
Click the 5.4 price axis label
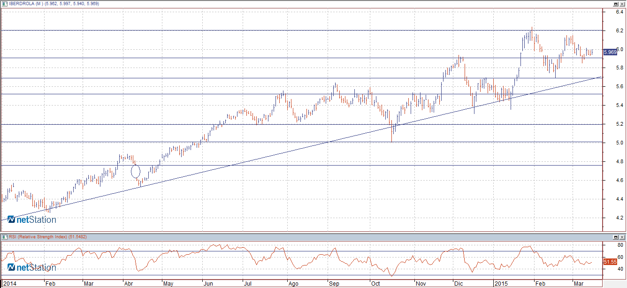tap(619, 106)
